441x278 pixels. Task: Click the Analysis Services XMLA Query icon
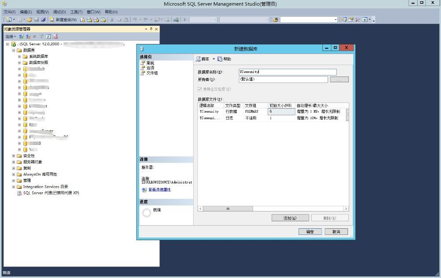(103, 20)
